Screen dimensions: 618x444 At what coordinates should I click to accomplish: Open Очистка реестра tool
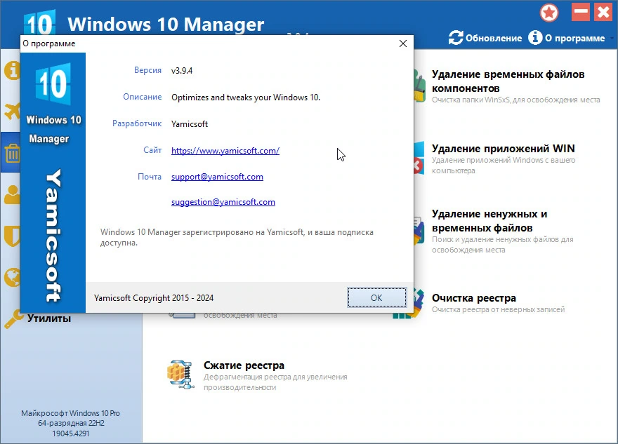(x=474, y=298)
